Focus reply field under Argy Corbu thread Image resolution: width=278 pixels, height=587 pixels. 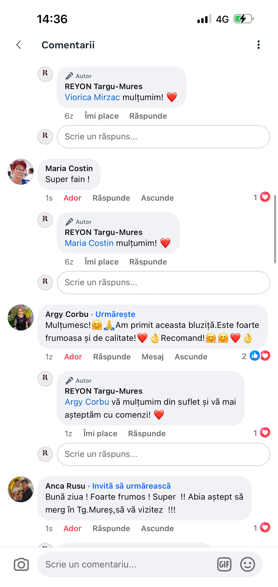click(163, 454)
